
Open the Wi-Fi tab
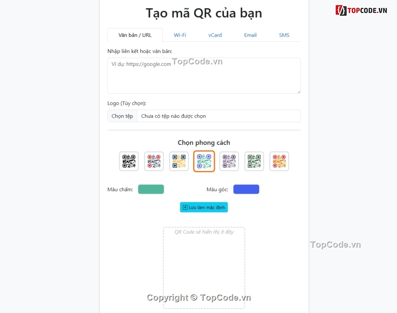pos(180,35)
